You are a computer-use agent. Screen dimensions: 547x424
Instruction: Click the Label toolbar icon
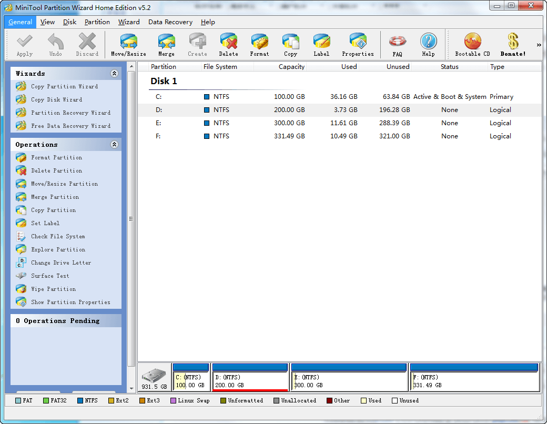(321, 45)
